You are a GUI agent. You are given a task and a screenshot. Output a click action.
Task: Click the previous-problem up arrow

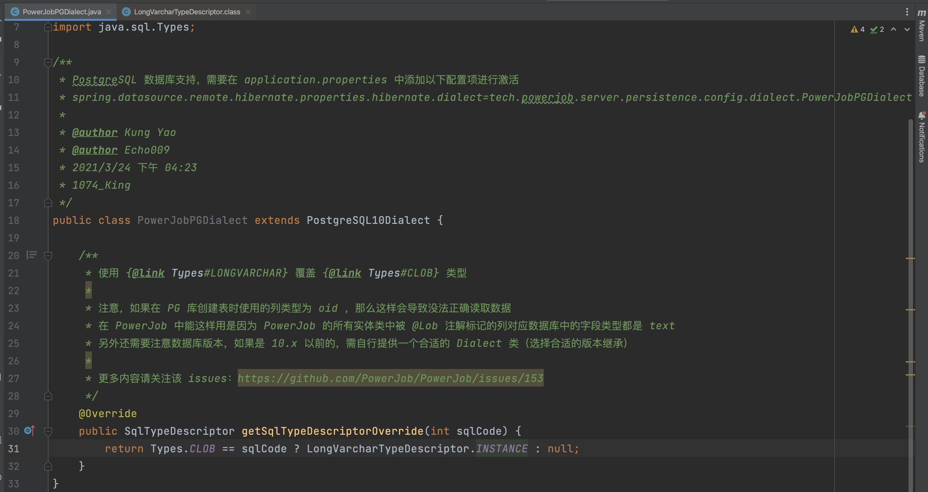tap(893, 29)
